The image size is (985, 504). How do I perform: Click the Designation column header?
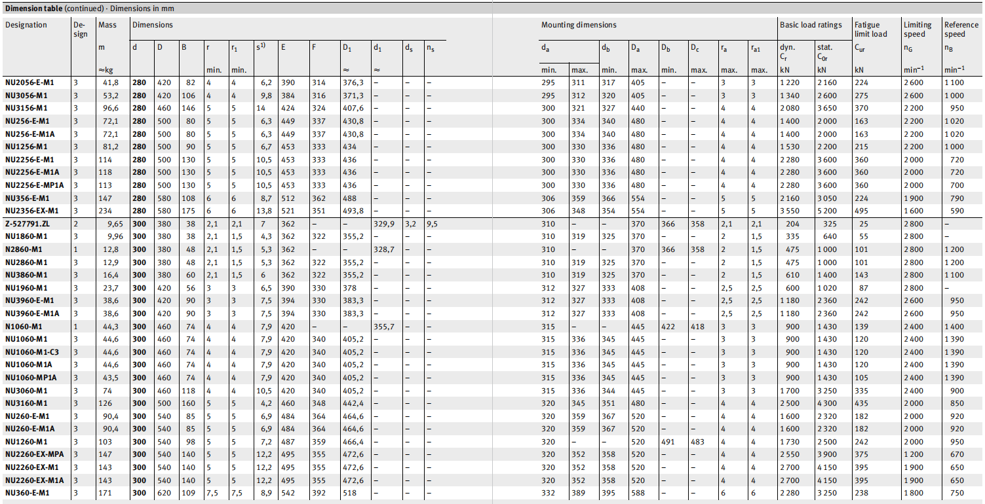pos(26,25)
